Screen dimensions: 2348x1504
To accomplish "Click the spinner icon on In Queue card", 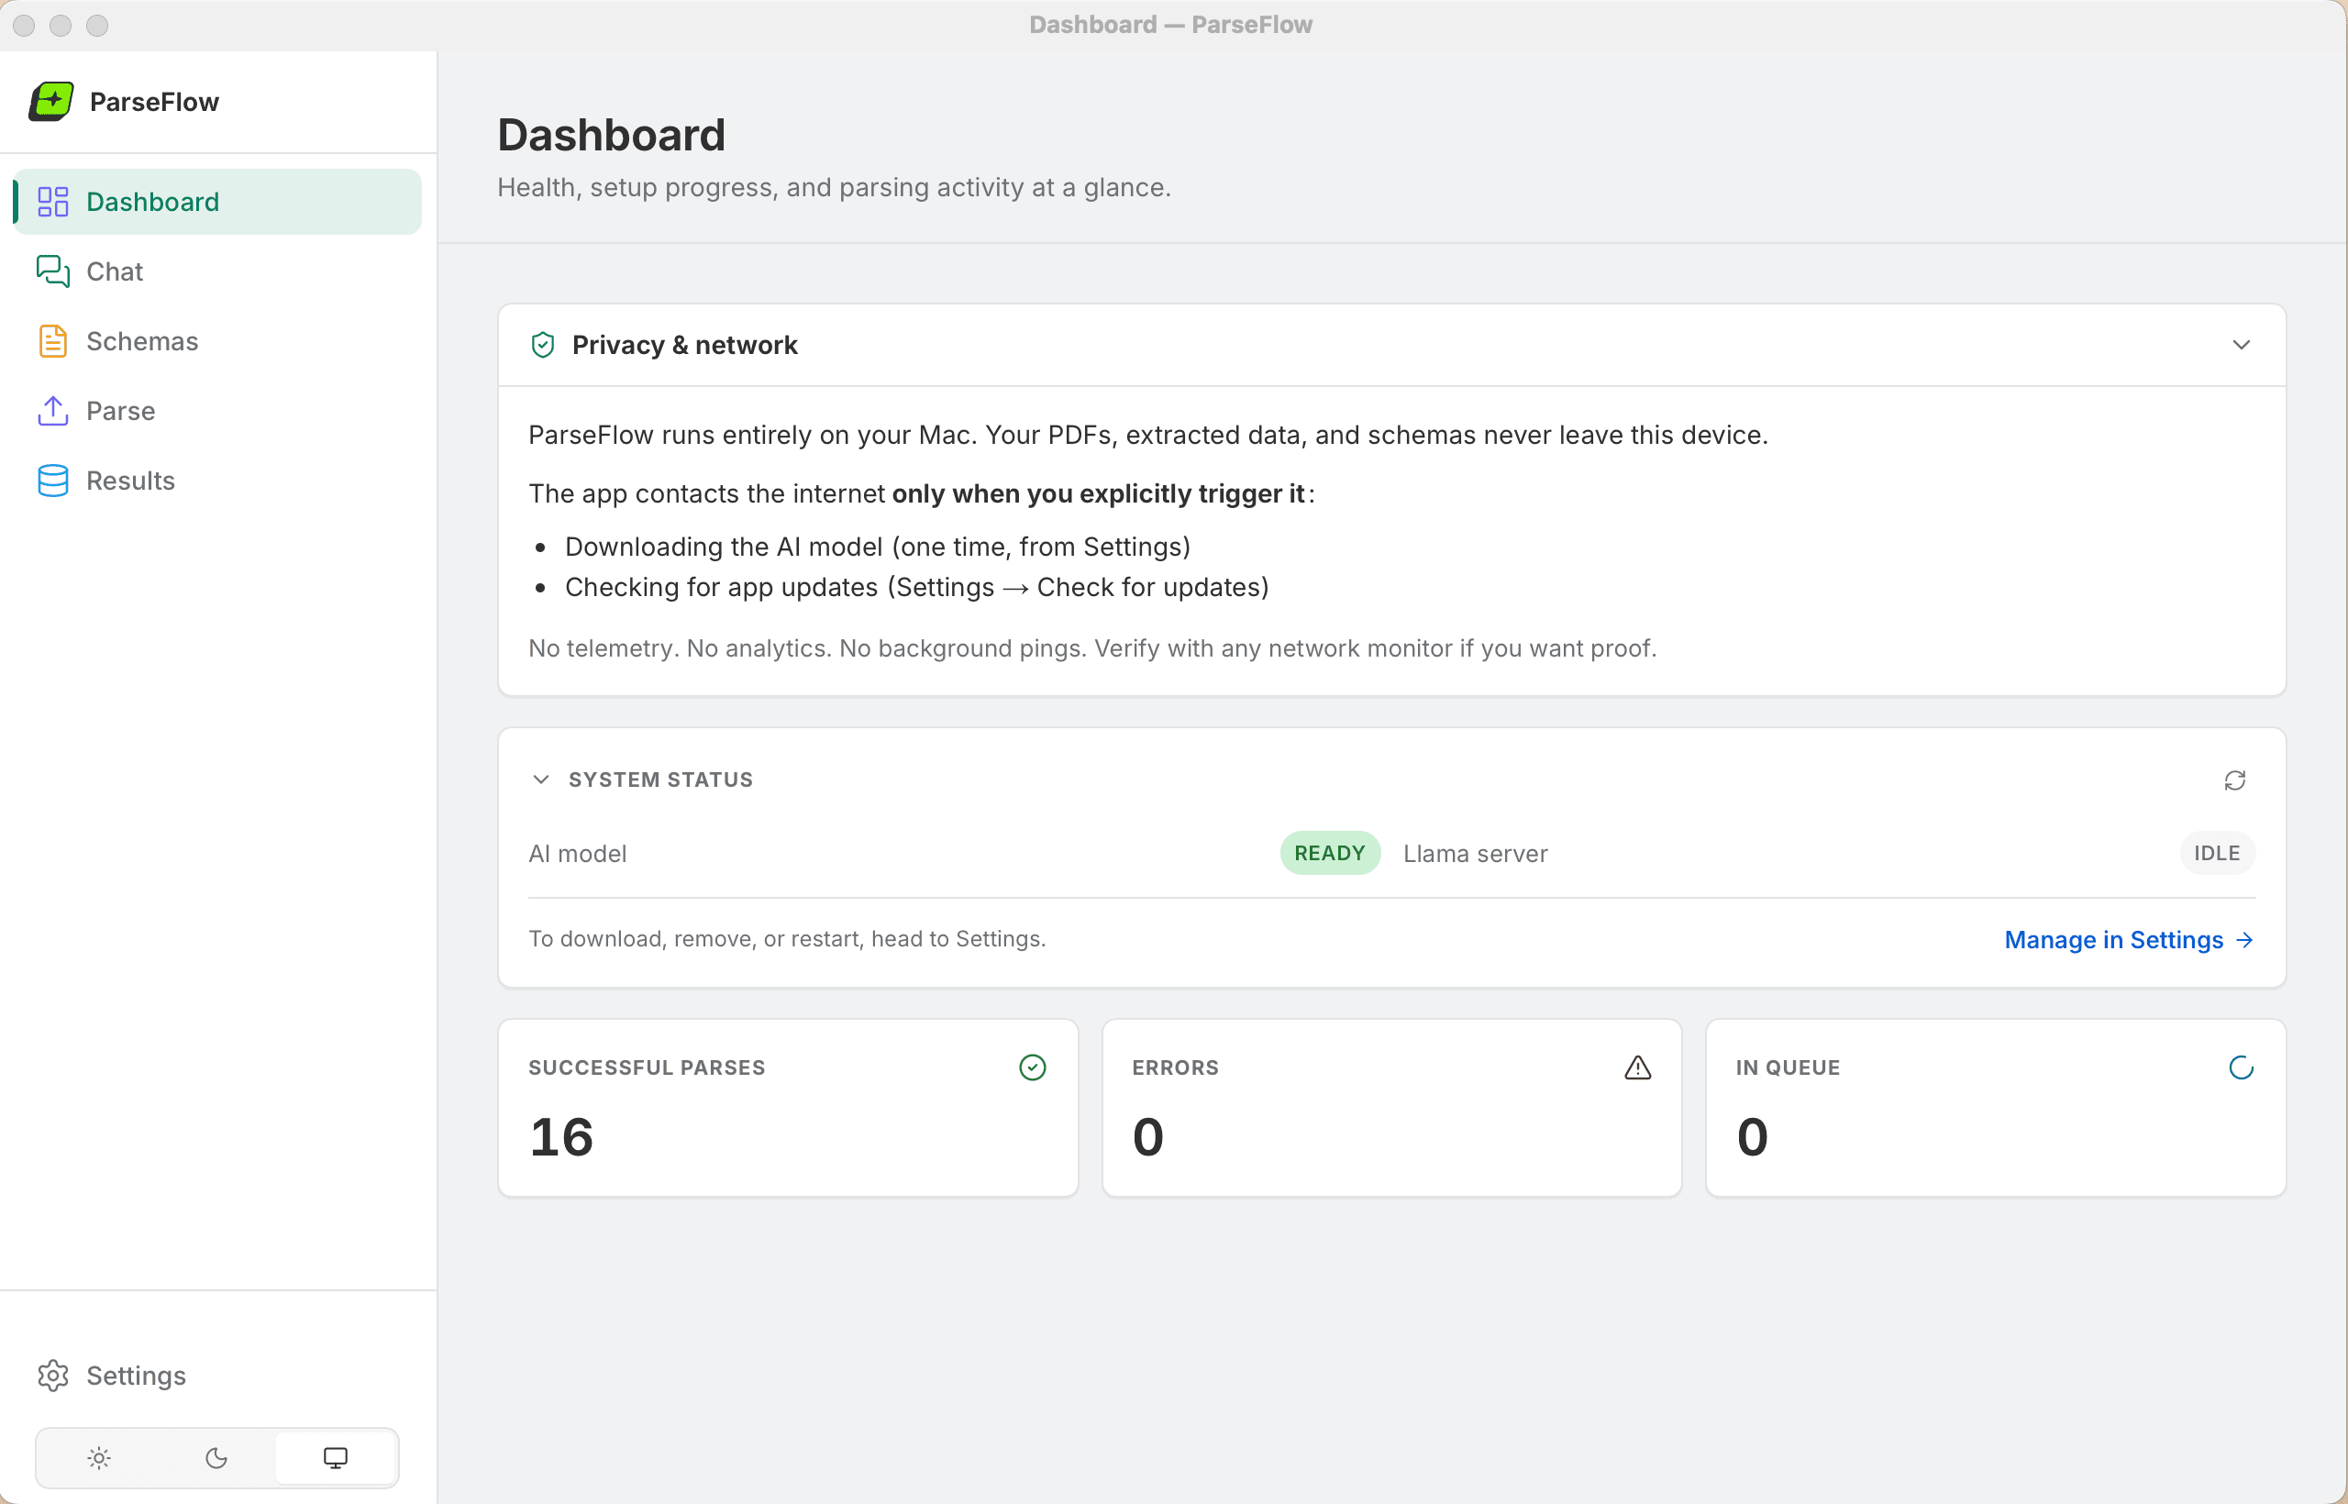I will (x=2241, y=1067).
